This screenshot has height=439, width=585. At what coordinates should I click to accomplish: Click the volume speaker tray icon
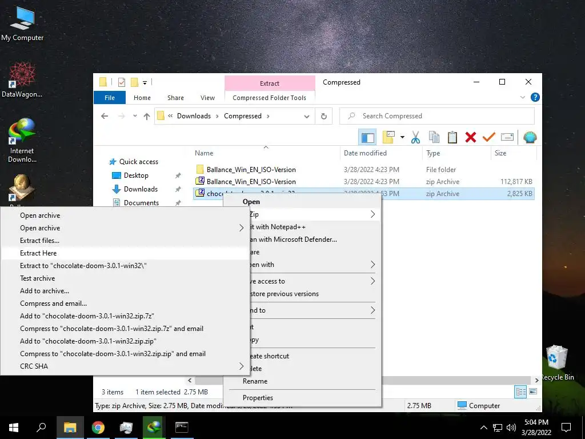click(511, 428)
